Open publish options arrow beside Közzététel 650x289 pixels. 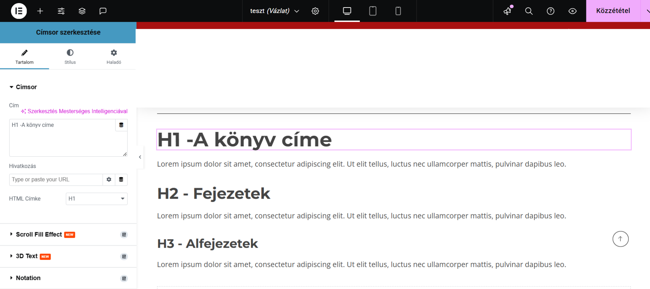pyautogui.click(x=646, y=11)
